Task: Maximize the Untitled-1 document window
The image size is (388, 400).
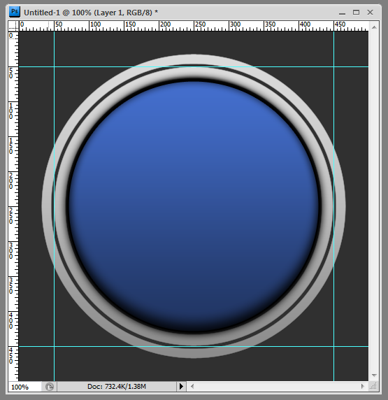Action: click(x=356, y=13)
